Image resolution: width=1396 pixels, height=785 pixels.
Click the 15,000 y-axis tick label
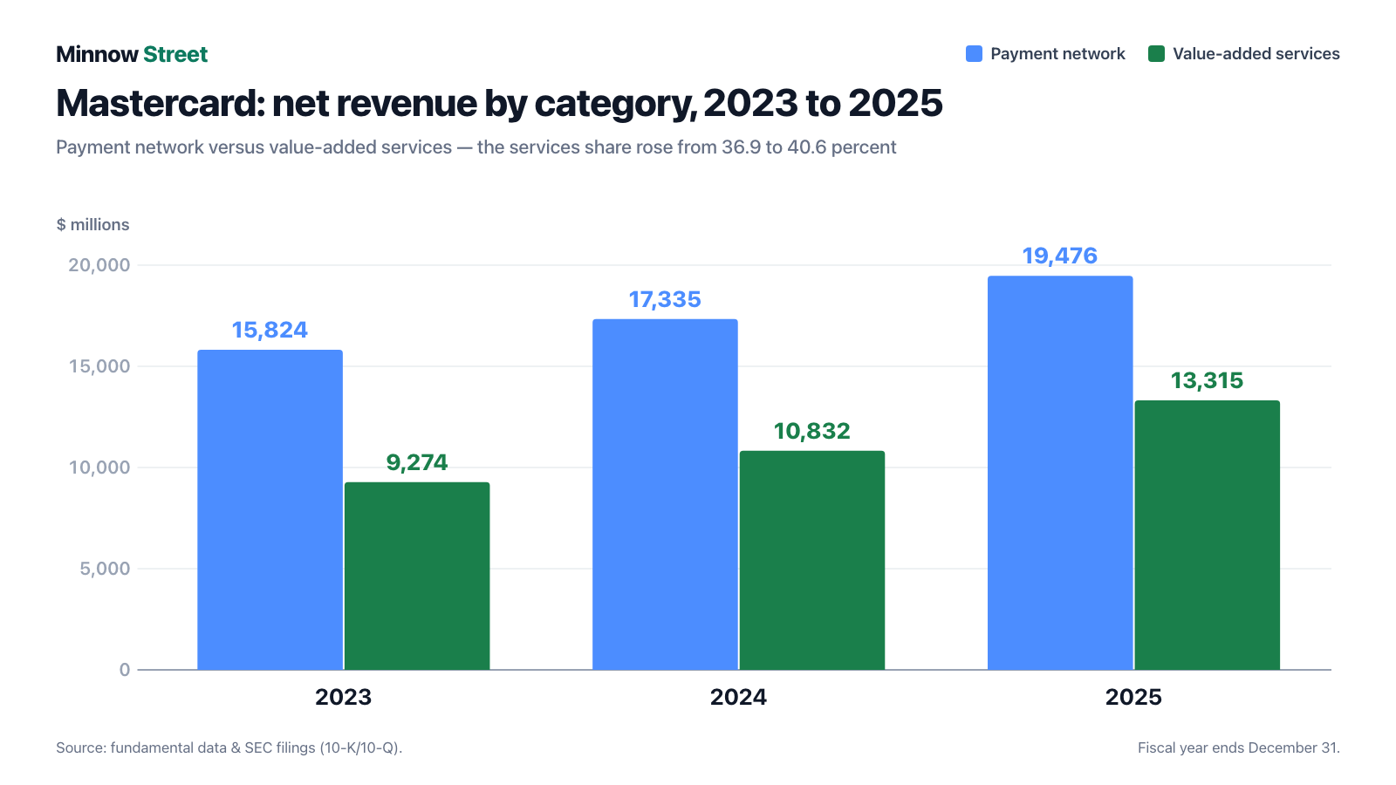coord(99,366)
